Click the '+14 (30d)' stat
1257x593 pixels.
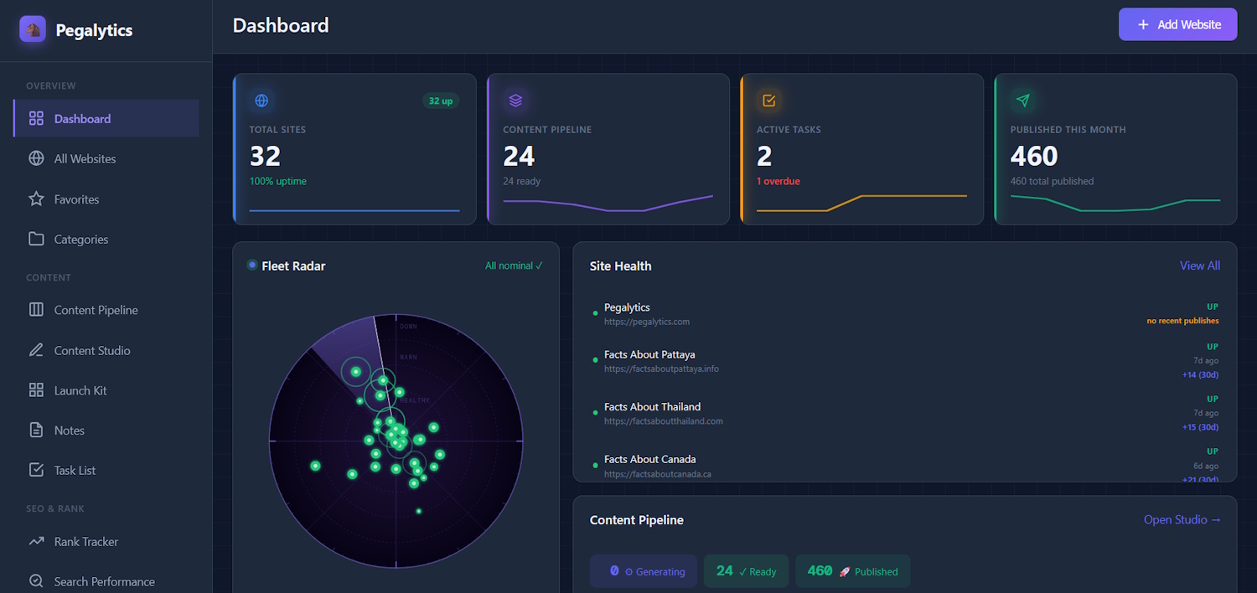coord(1200,374)
